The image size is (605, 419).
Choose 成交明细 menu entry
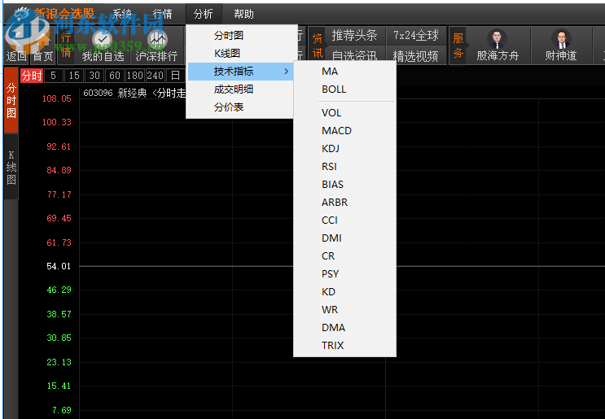tap(241, 89)
